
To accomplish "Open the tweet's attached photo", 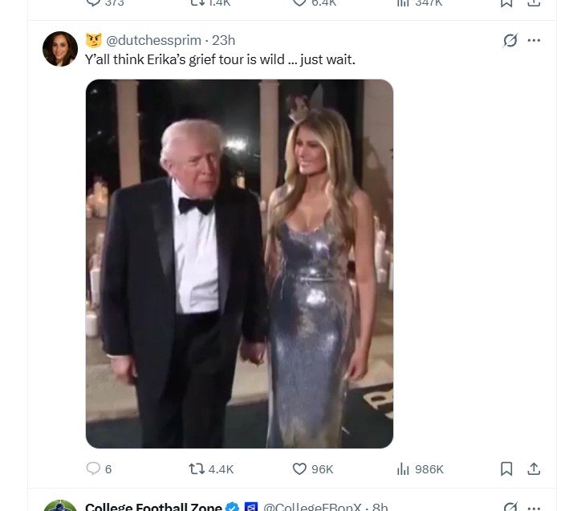I will [239, 263].
